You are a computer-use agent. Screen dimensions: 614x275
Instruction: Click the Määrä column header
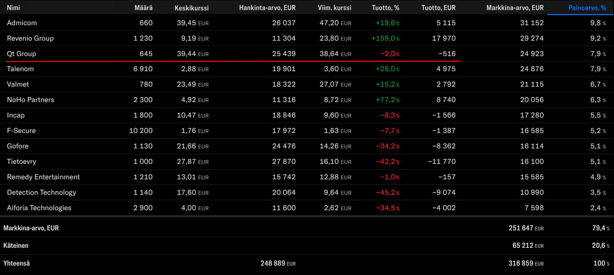(143, 8)
